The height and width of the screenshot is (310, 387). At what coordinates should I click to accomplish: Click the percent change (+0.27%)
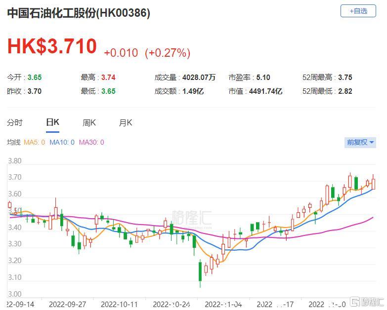(x=168, y=53)
